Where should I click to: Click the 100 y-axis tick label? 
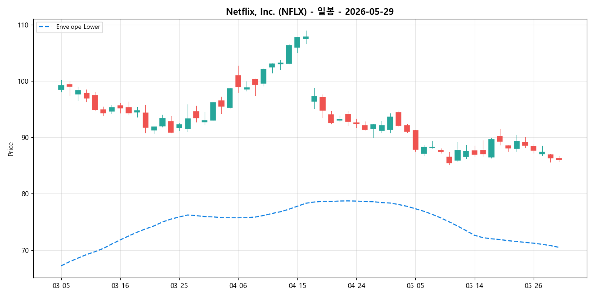coord(23,81)
